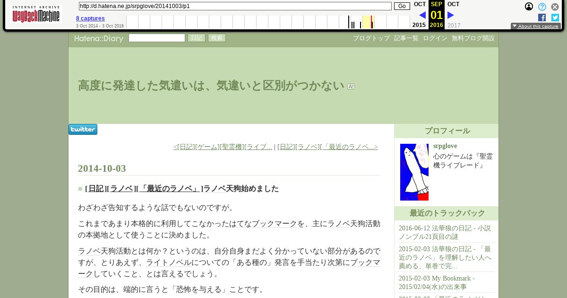Open ブログトップ menu item
567x298 pixels.
click(371, 38)
